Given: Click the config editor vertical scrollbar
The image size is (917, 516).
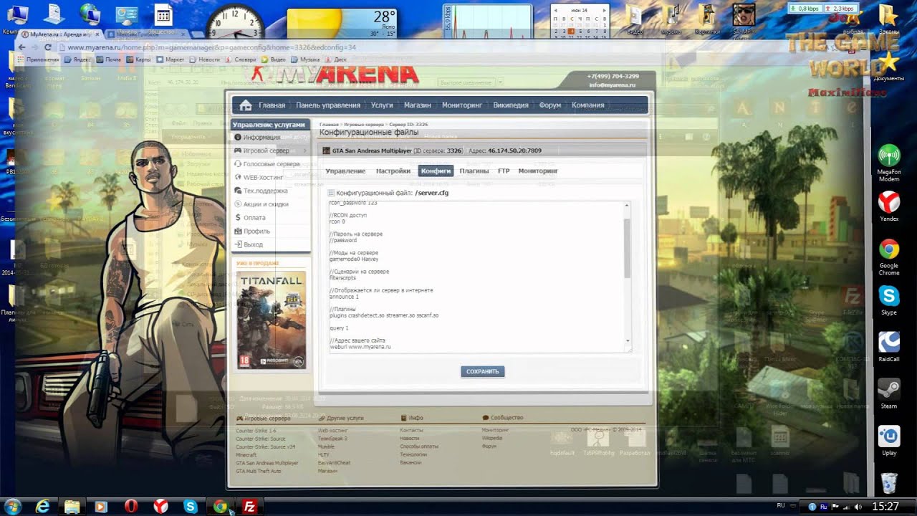Looking at the screenshot, I should 628,247.
